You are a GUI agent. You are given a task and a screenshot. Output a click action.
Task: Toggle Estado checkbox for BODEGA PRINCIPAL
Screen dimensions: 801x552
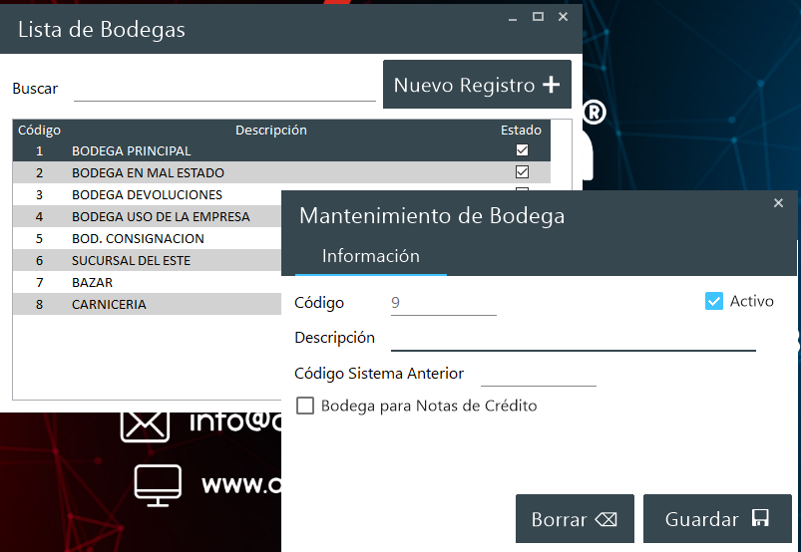[x=521, y=150]
